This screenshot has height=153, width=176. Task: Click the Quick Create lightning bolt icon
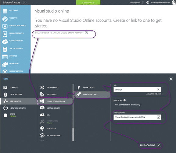[79, 88]
